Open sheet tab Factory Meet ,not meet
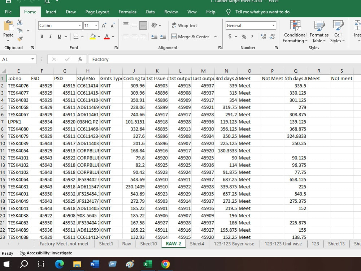 click(x=64, y=244)
